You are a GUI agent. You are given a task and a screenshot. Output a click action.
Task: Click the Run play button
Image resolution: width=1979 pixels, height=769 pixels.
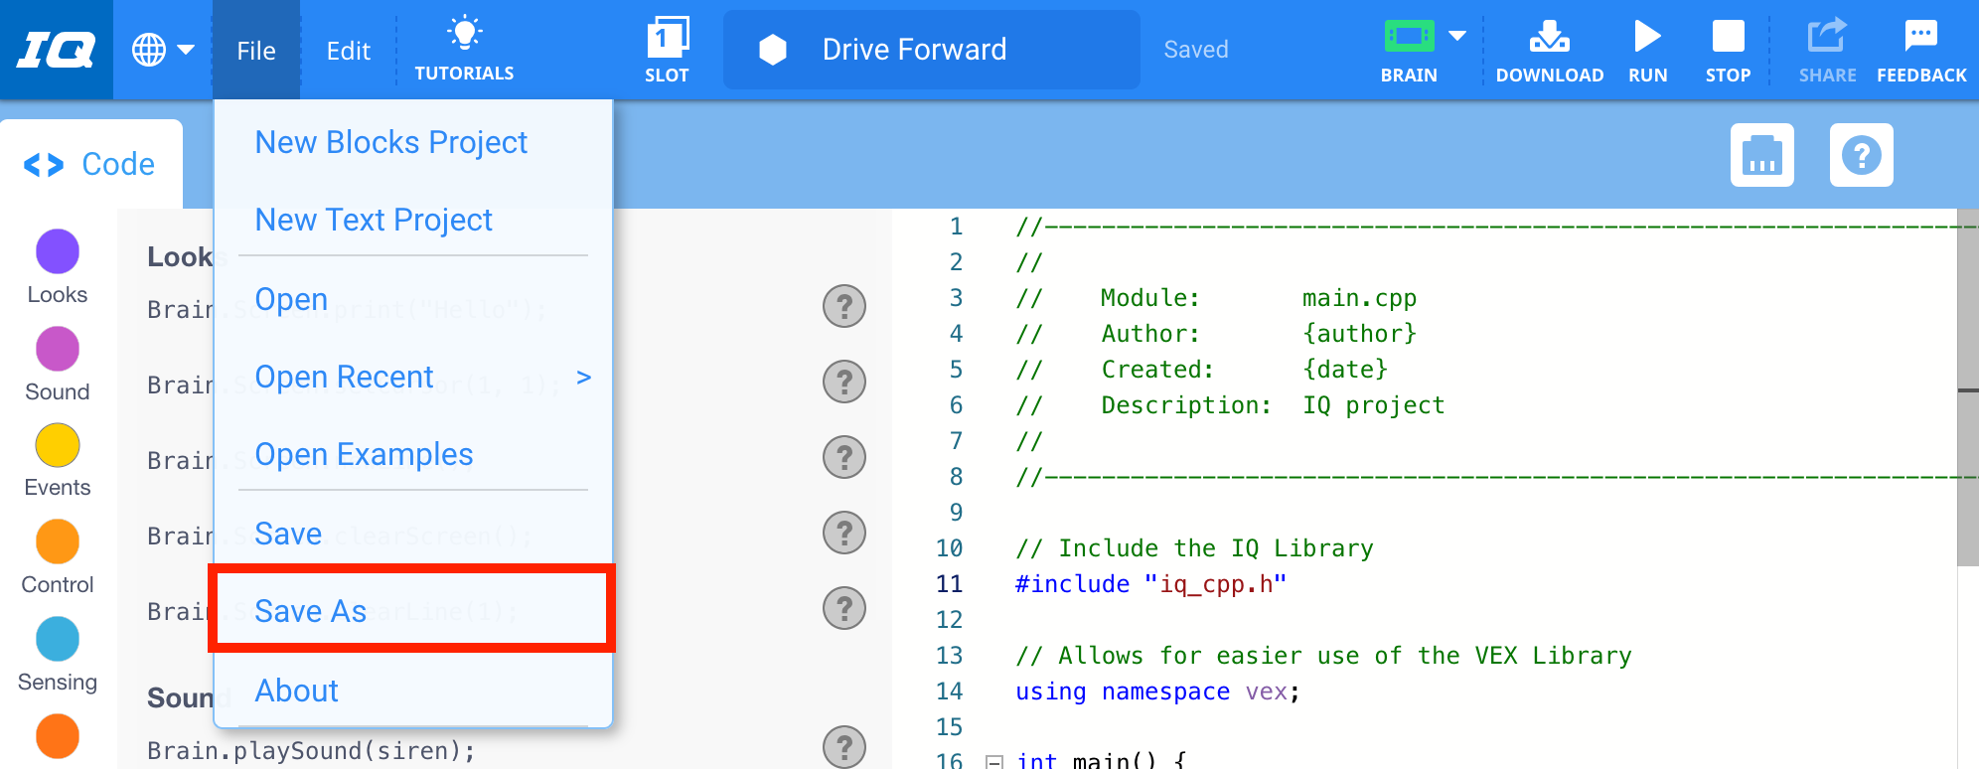pos(1647,37)
